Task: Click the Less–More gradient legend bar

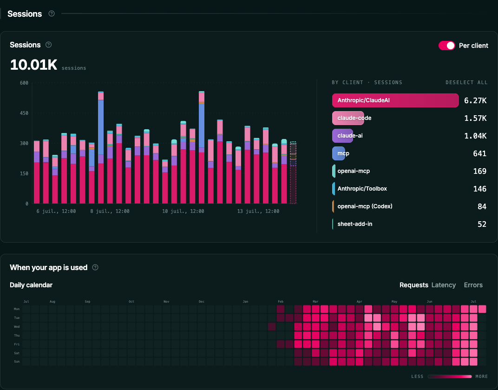Action: (449, 377)
